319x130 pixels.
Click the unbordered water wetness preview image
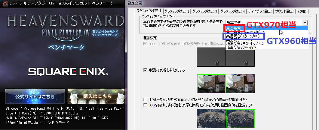240,83
